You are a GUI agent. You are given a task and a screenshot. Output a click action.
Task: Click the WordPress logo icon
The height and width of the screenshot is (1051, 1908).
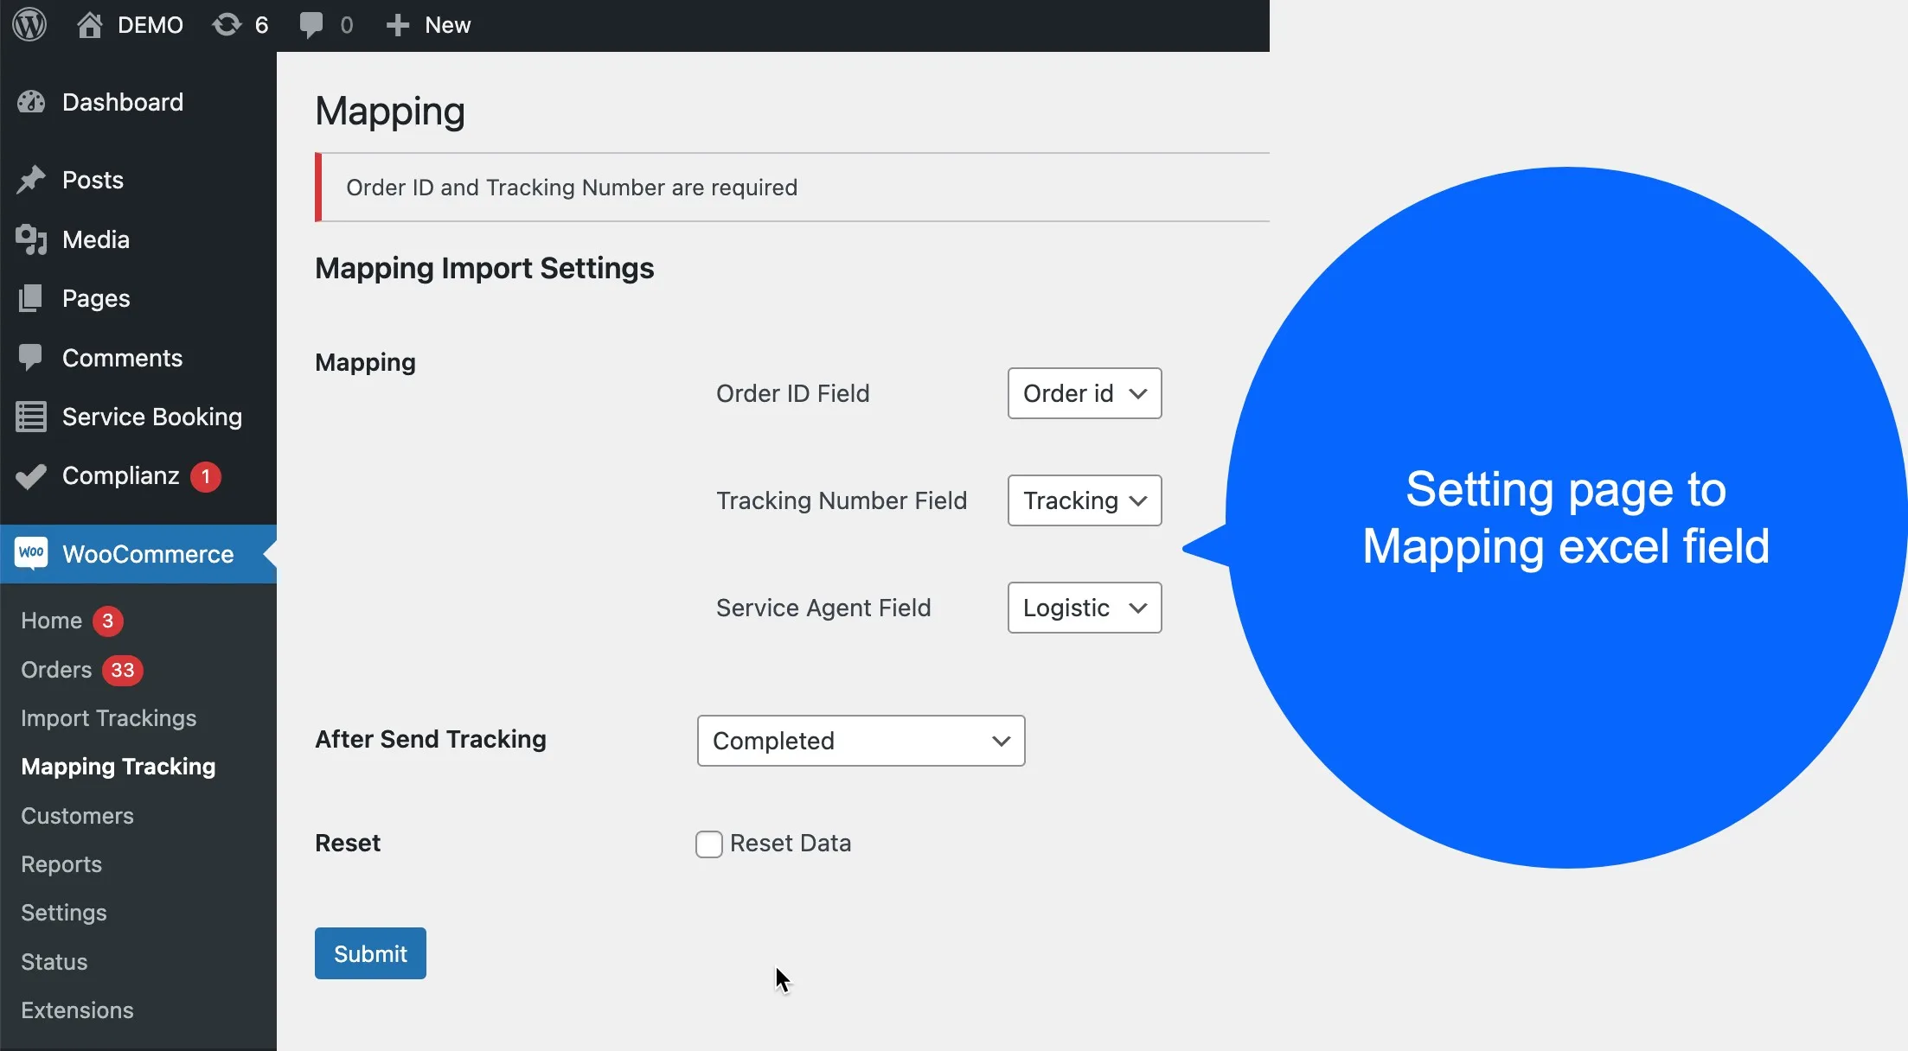tap(29, 24)
